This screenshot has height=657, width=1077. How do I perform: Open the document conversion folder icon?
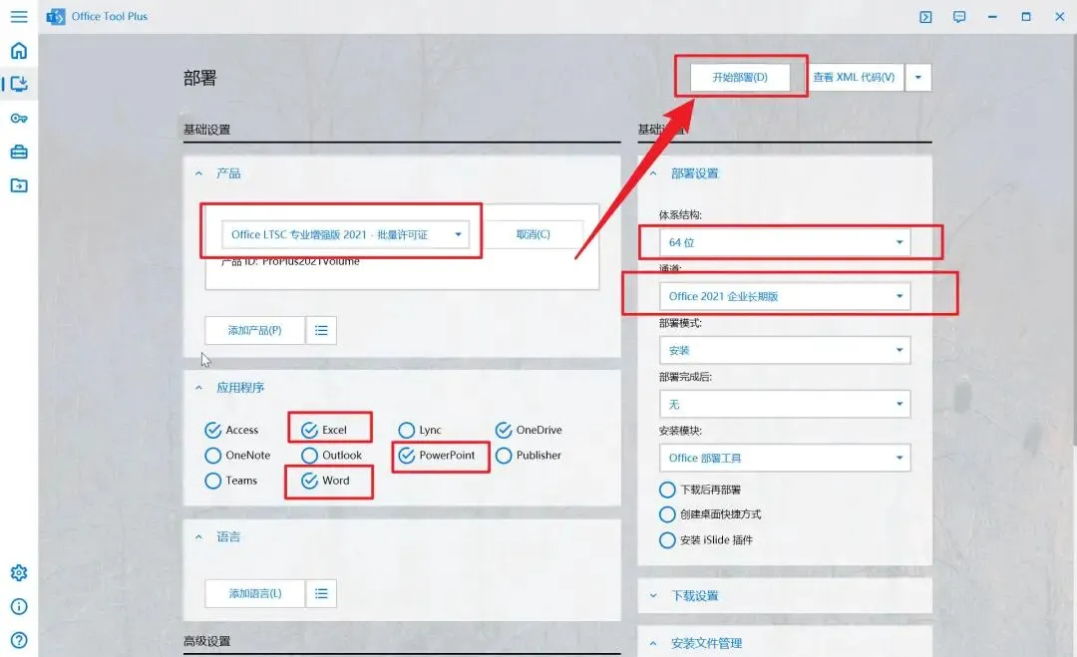(19, 185)
